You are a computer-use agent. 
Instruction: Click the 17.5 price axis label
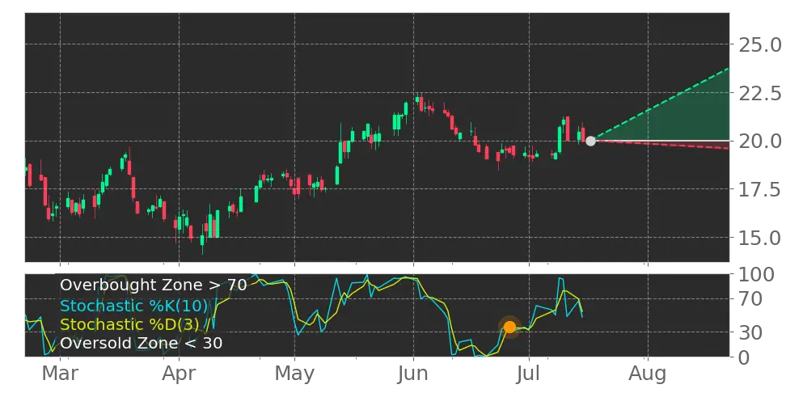pos(759,189)
